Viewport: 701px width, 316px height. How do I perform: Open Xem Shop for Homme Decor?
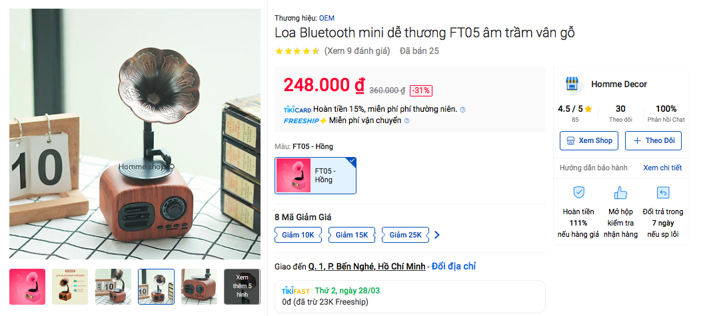pos(589,140)
